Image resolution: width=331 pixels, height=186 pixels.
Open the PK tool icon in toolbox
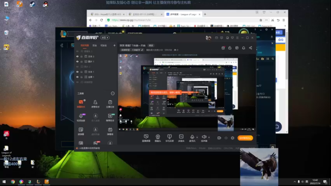pos(96,143)
